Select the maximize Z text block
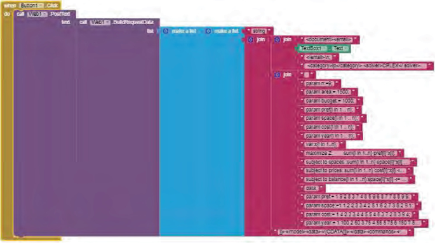 click(352, 154)
